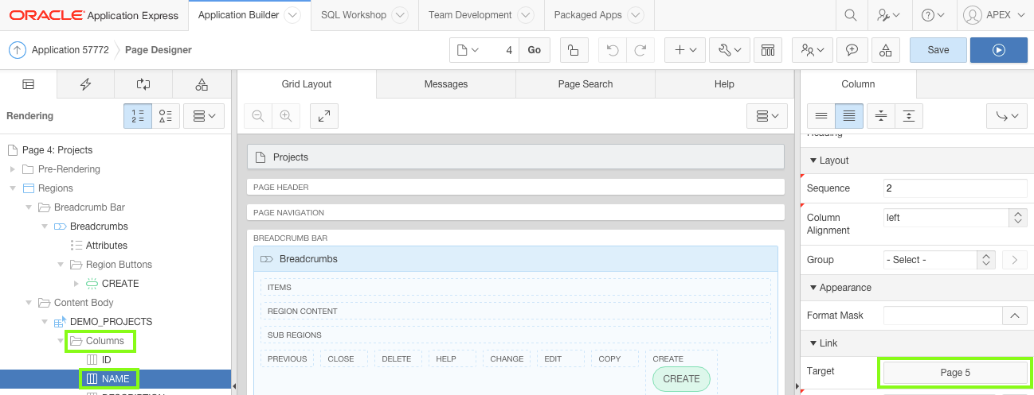Click the Developer Comment speech bubble icon
The image size is (1034, 395).
point(852,50)
